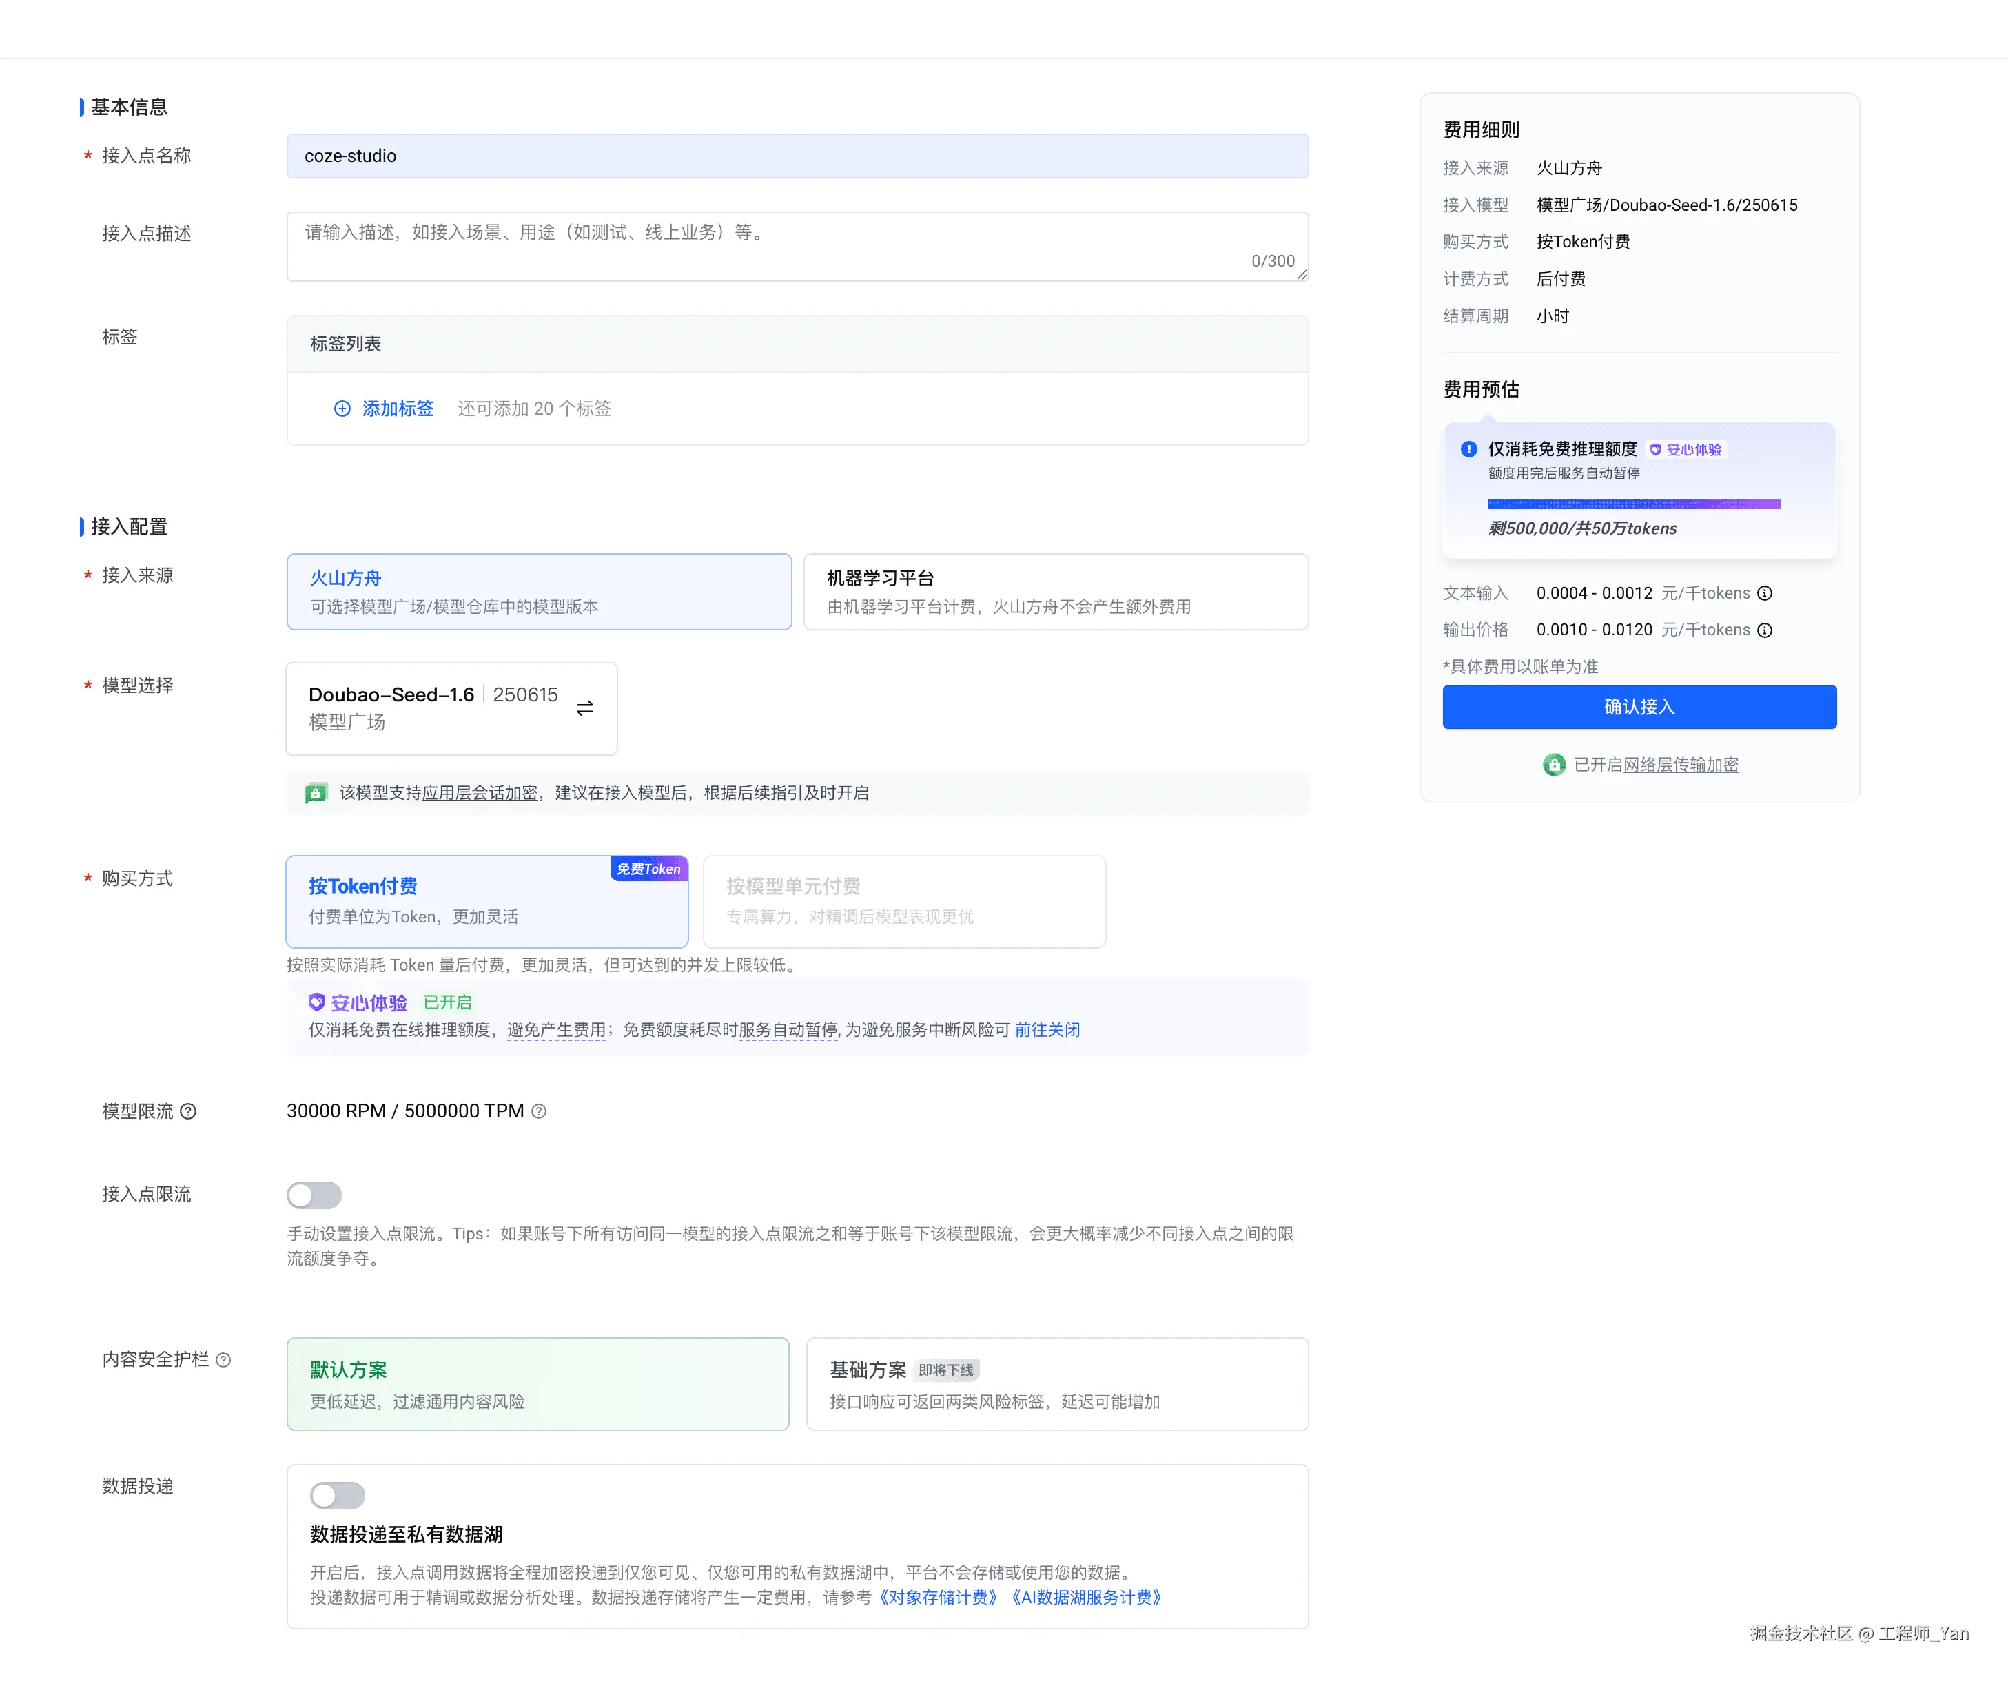Click the info icon beside 输出价格

pos(1765,630)
